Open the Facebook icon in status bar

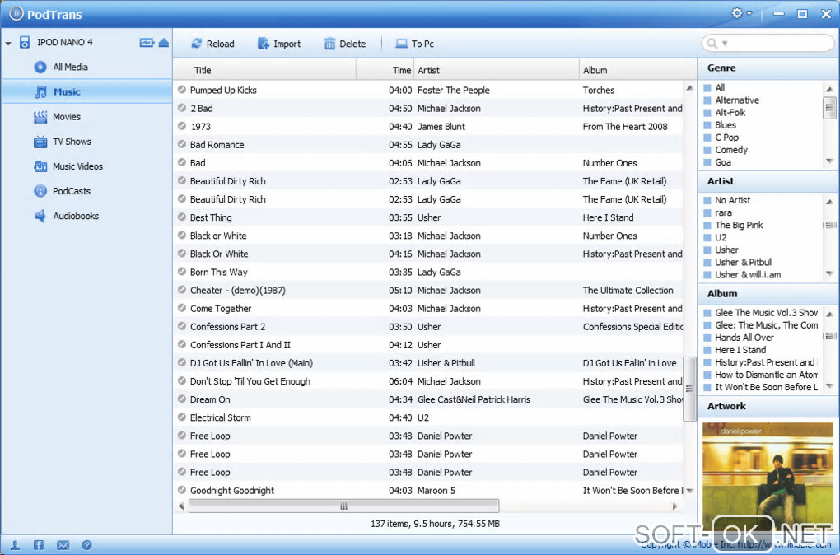point(39,545)
